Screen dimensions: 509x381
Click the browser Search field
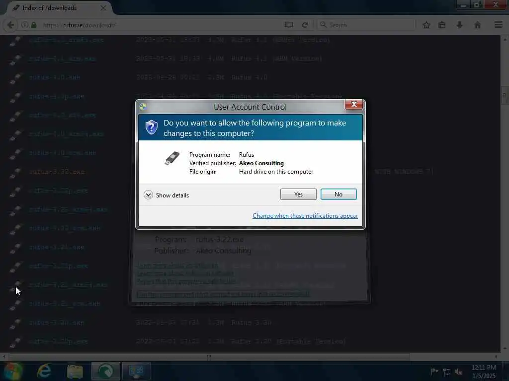point(366,25)
